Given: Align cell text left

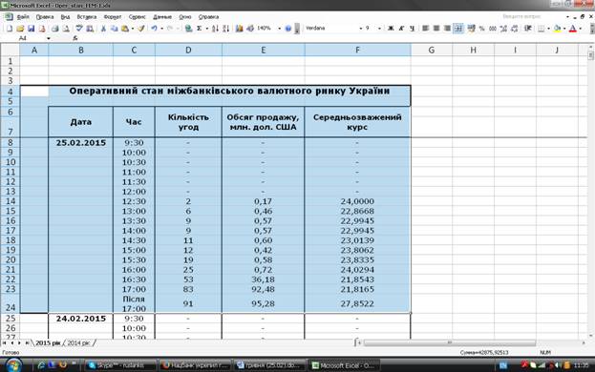Looking at the screenshot, I should point(425,29).
